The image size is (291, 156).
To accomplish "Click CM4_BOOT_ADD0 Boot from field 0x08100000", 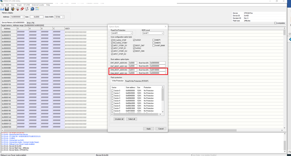I will (x=157, y=70).
